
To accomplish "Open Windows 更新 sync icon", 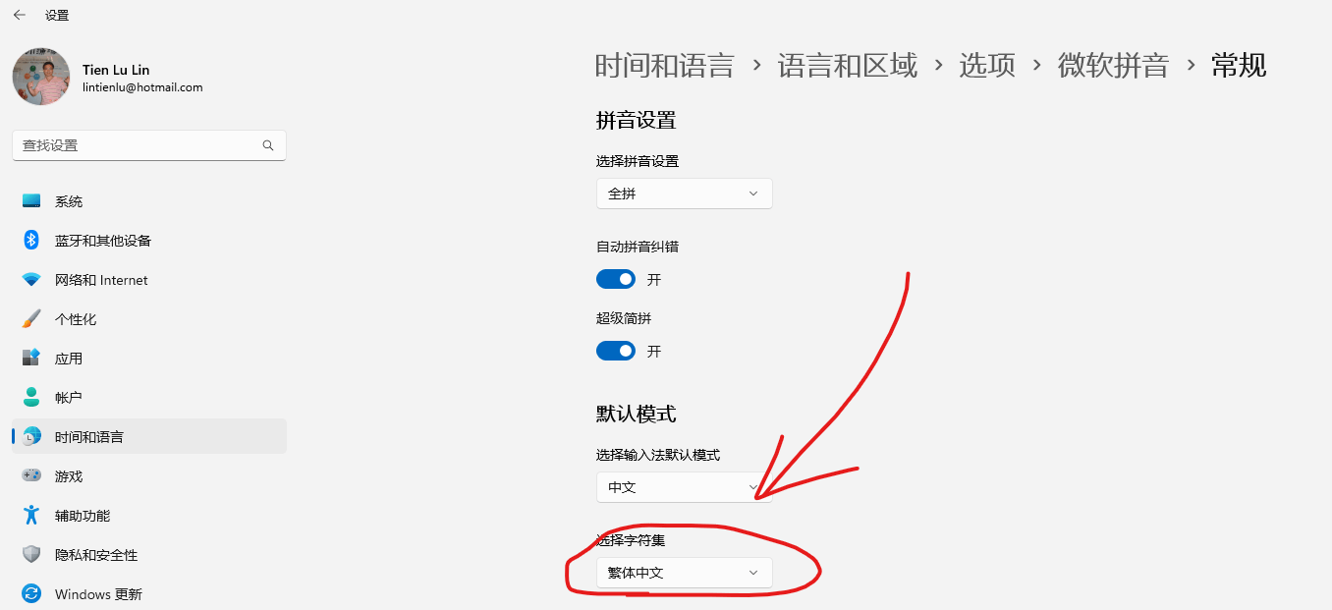I will pyautogui.click(x=31, y=594).
